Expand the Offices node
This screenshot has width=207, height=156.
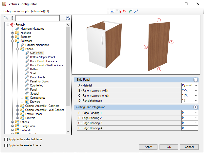12,122
